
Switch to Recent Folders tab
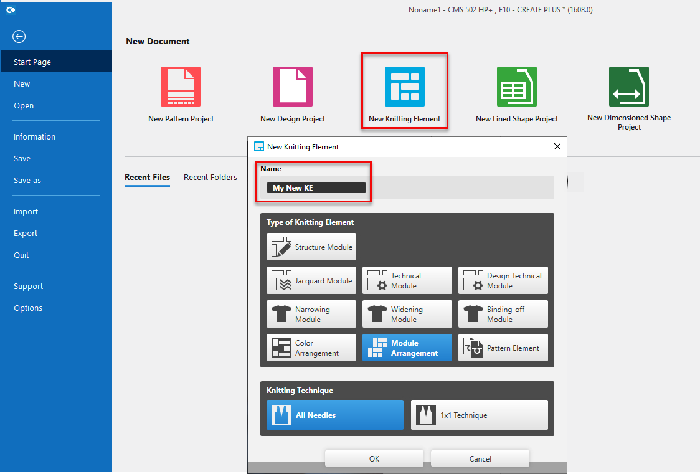pos(210,178)
